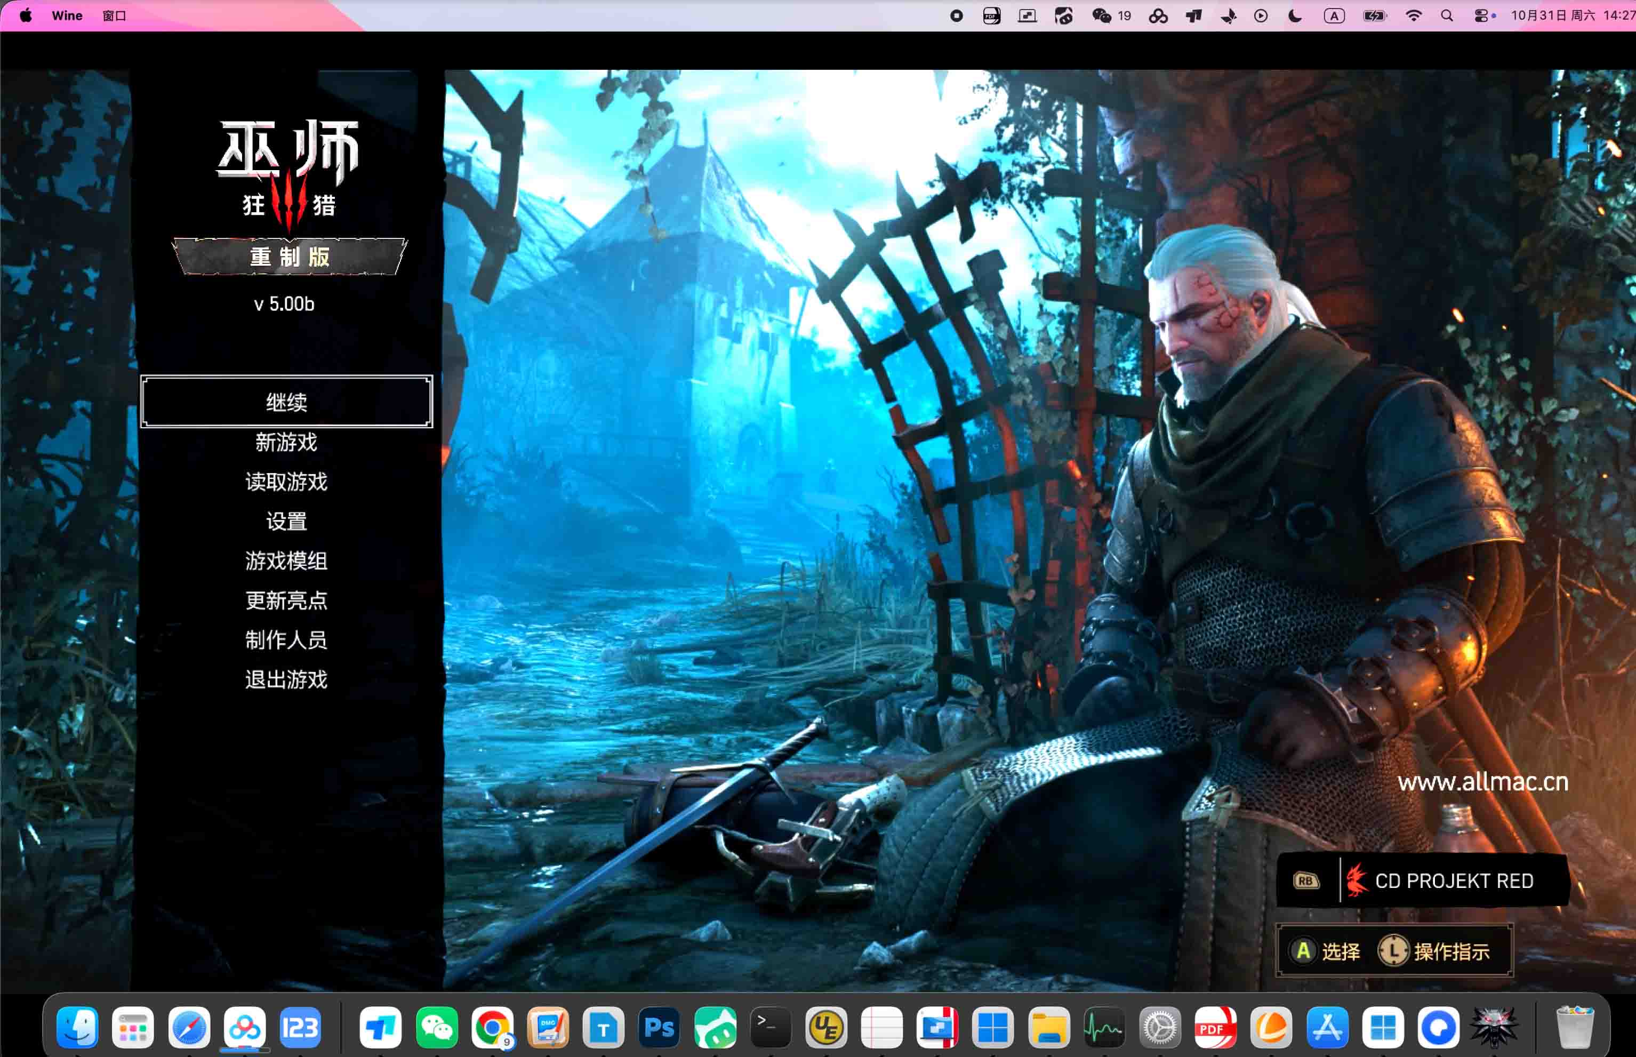The height and width of the screenshot is (1057, 1636).
Task: Open Spotlight search in menu bar
Action: 1447,15
